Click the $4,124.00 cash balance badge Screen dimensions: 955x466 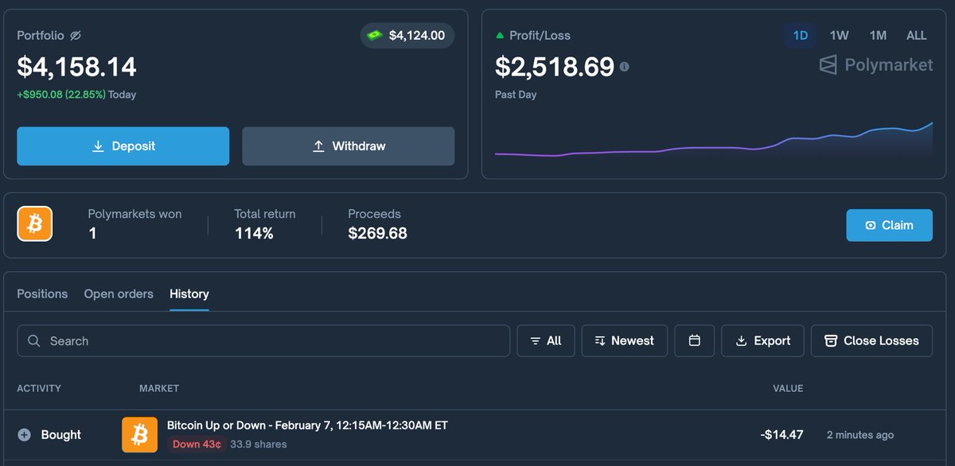click(407, 36)
